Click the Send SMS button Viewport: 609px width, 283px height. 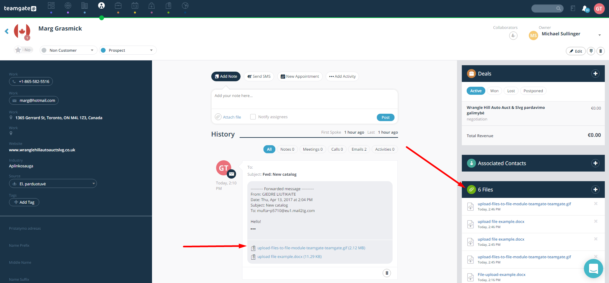[x=259, y=76]
